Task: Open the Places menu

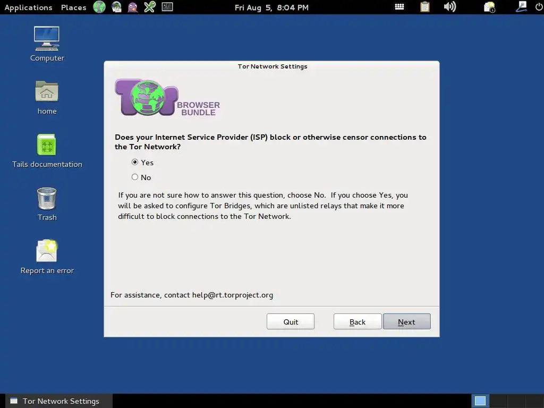Action: [73, 7]
